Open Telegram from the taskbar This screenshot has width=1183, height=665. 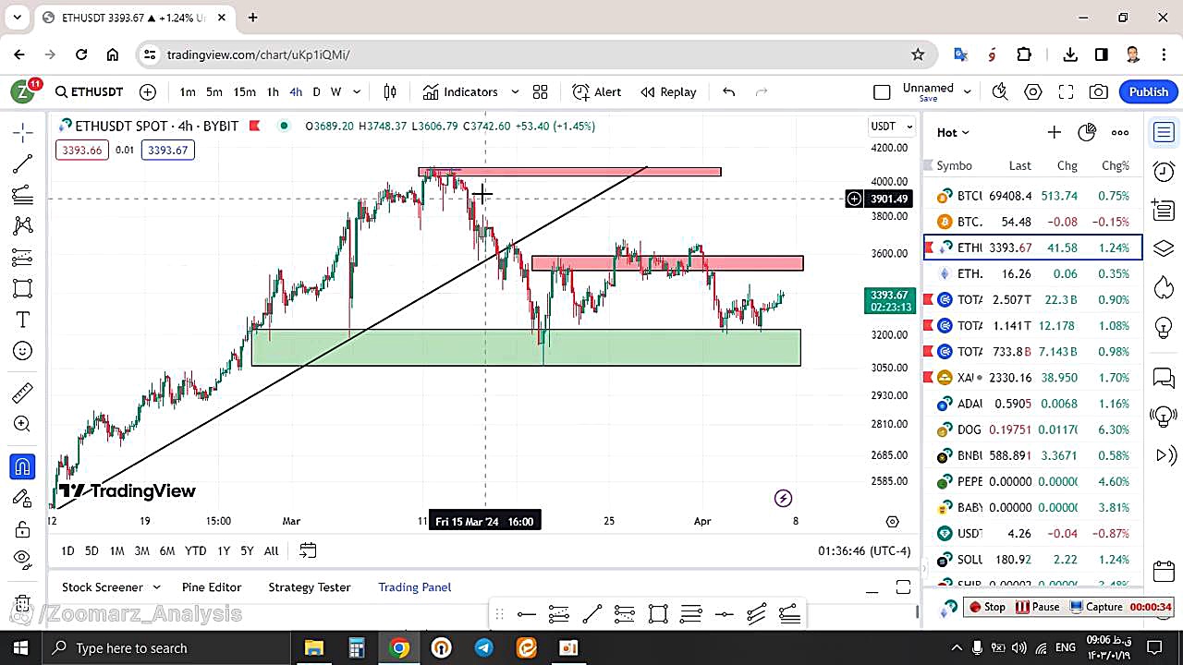pos(483,647)
